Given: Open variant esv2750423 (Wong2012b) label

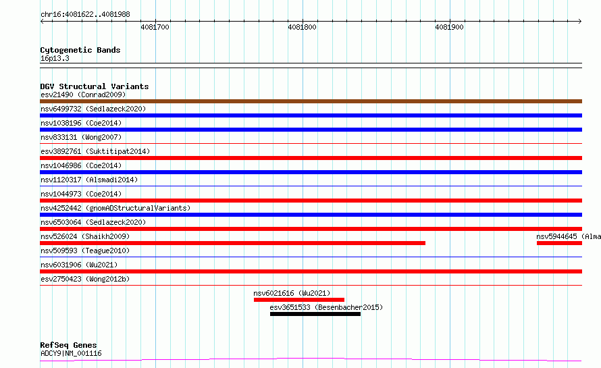Looking at the screenshot, I should click(x=85, y=279).
